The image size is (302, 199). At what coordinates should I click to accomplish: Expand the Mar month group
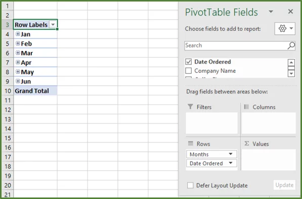point(18,52)
